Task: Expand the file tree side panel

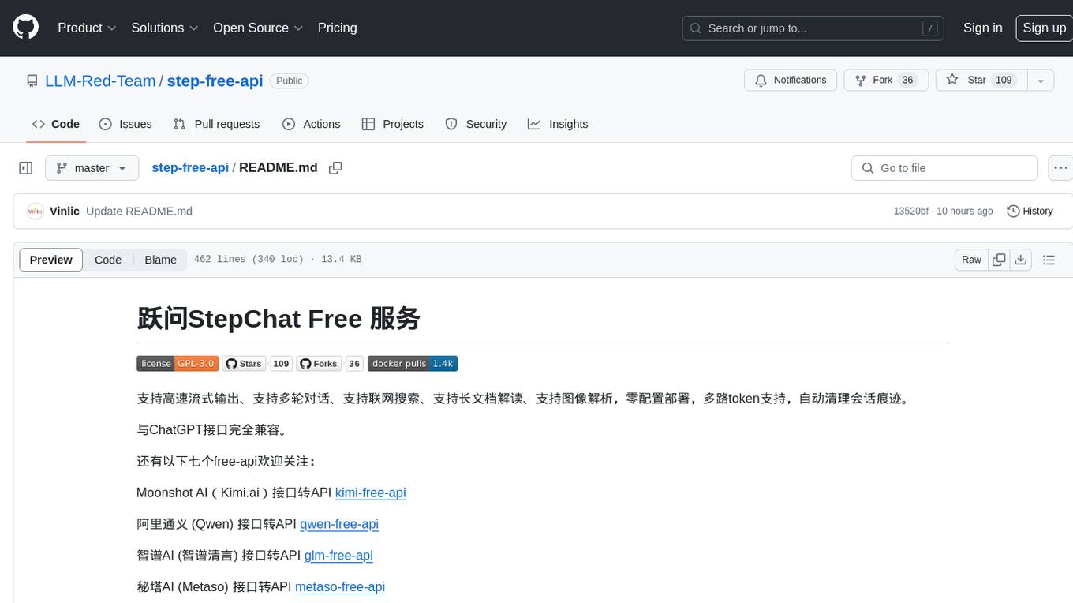Action: click(25, 168)
